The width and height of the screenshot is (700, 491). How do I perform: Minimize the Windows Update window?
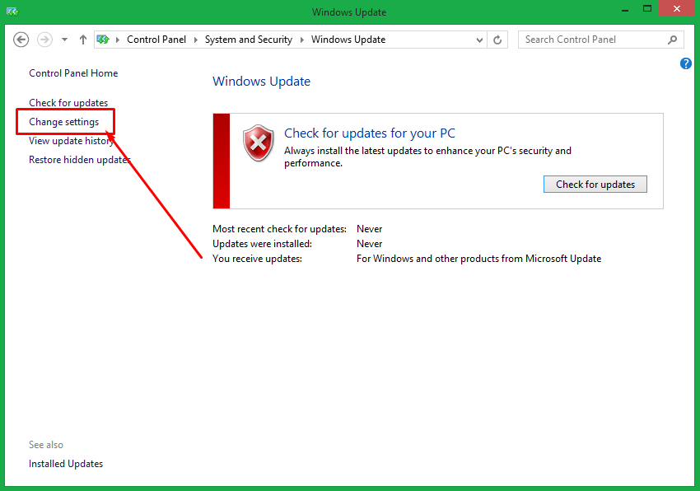pyautogui.click(x=625, y=9)
